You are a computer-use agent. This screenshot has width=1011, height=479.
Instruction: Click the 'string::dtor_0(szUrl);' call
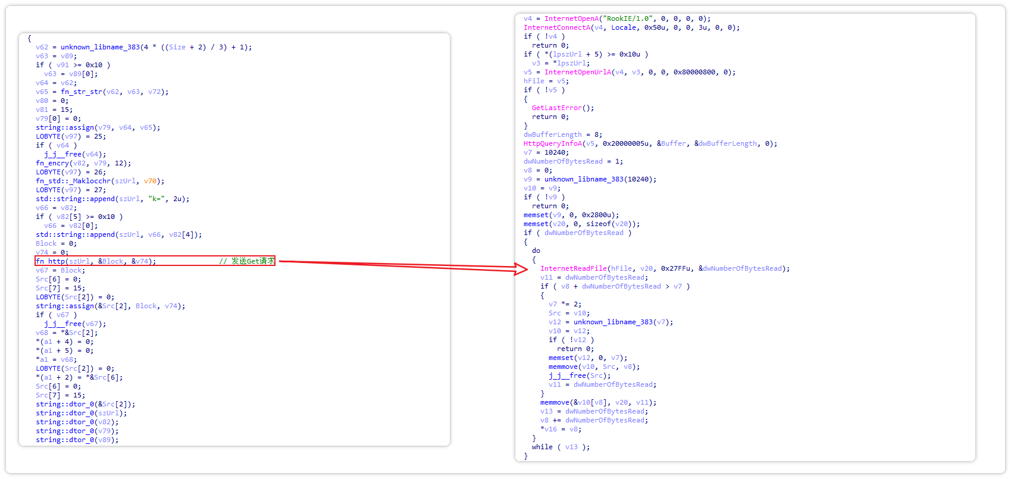click(x=81, y=413)
